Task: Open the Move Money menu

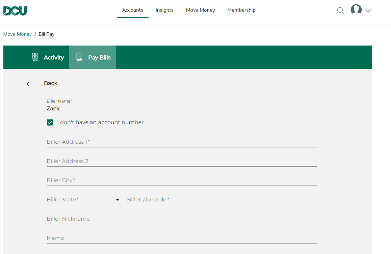Action: pos(200,10)
